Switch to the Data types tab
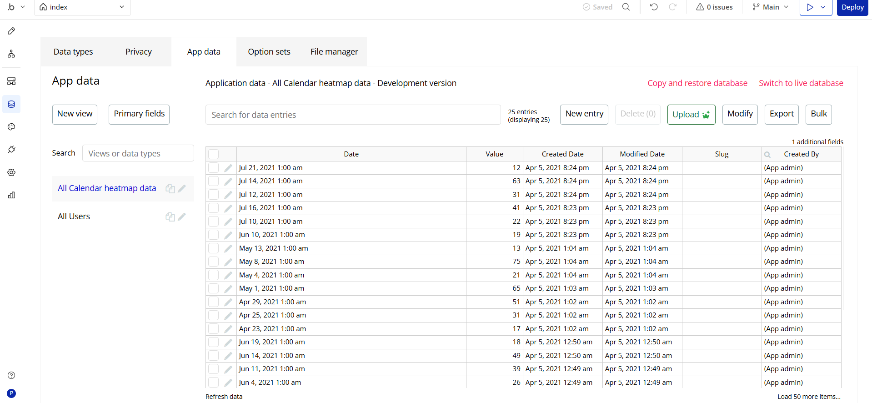This screenshot has width=872, height=403. [73, 52]
